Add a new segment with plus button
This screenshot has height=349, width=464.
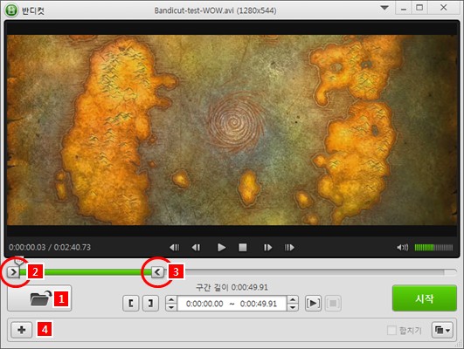click(x=21, y=330)
